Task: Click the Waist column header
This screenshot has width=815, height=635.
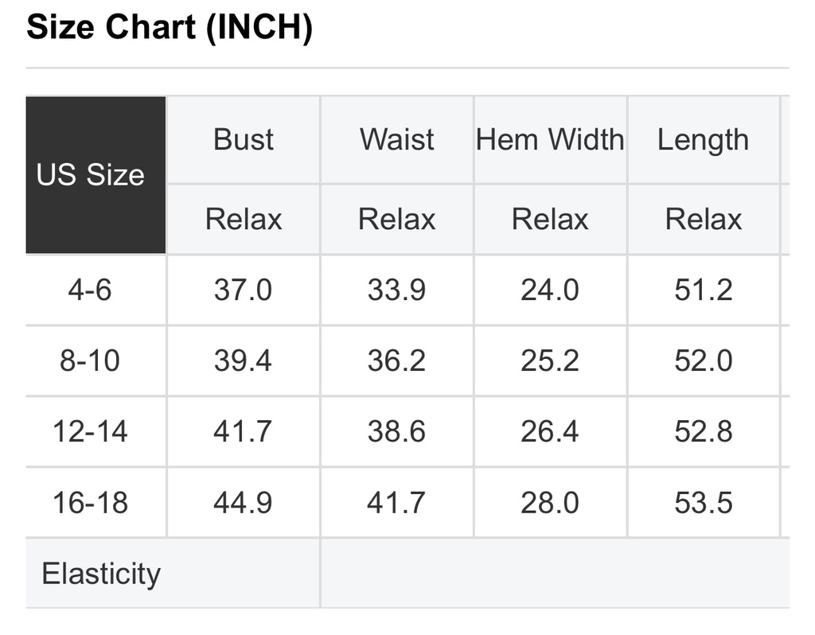Action: [x=397, y=140]
